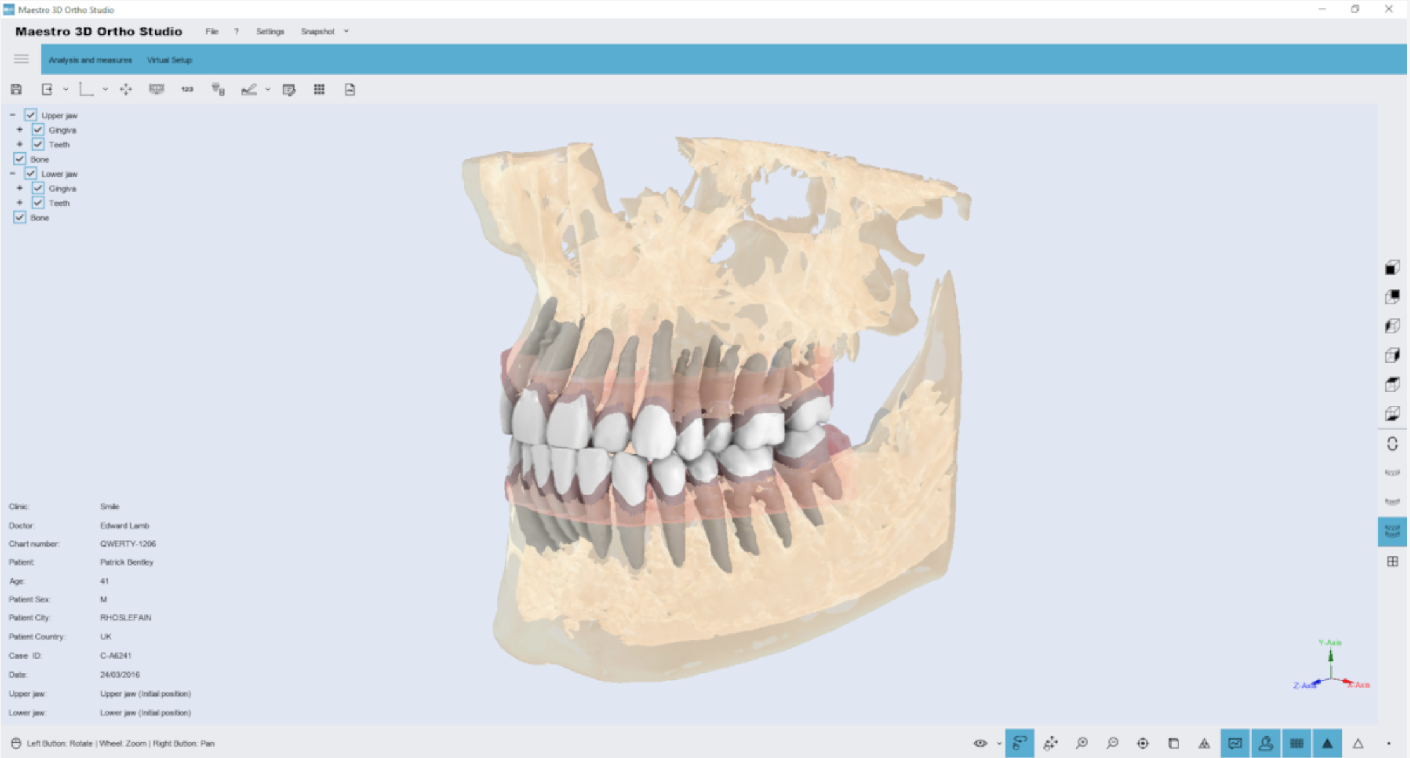Switch to the Virtual Setup tab
Viewport: 1410px width, 758px height.
(169, 60)
